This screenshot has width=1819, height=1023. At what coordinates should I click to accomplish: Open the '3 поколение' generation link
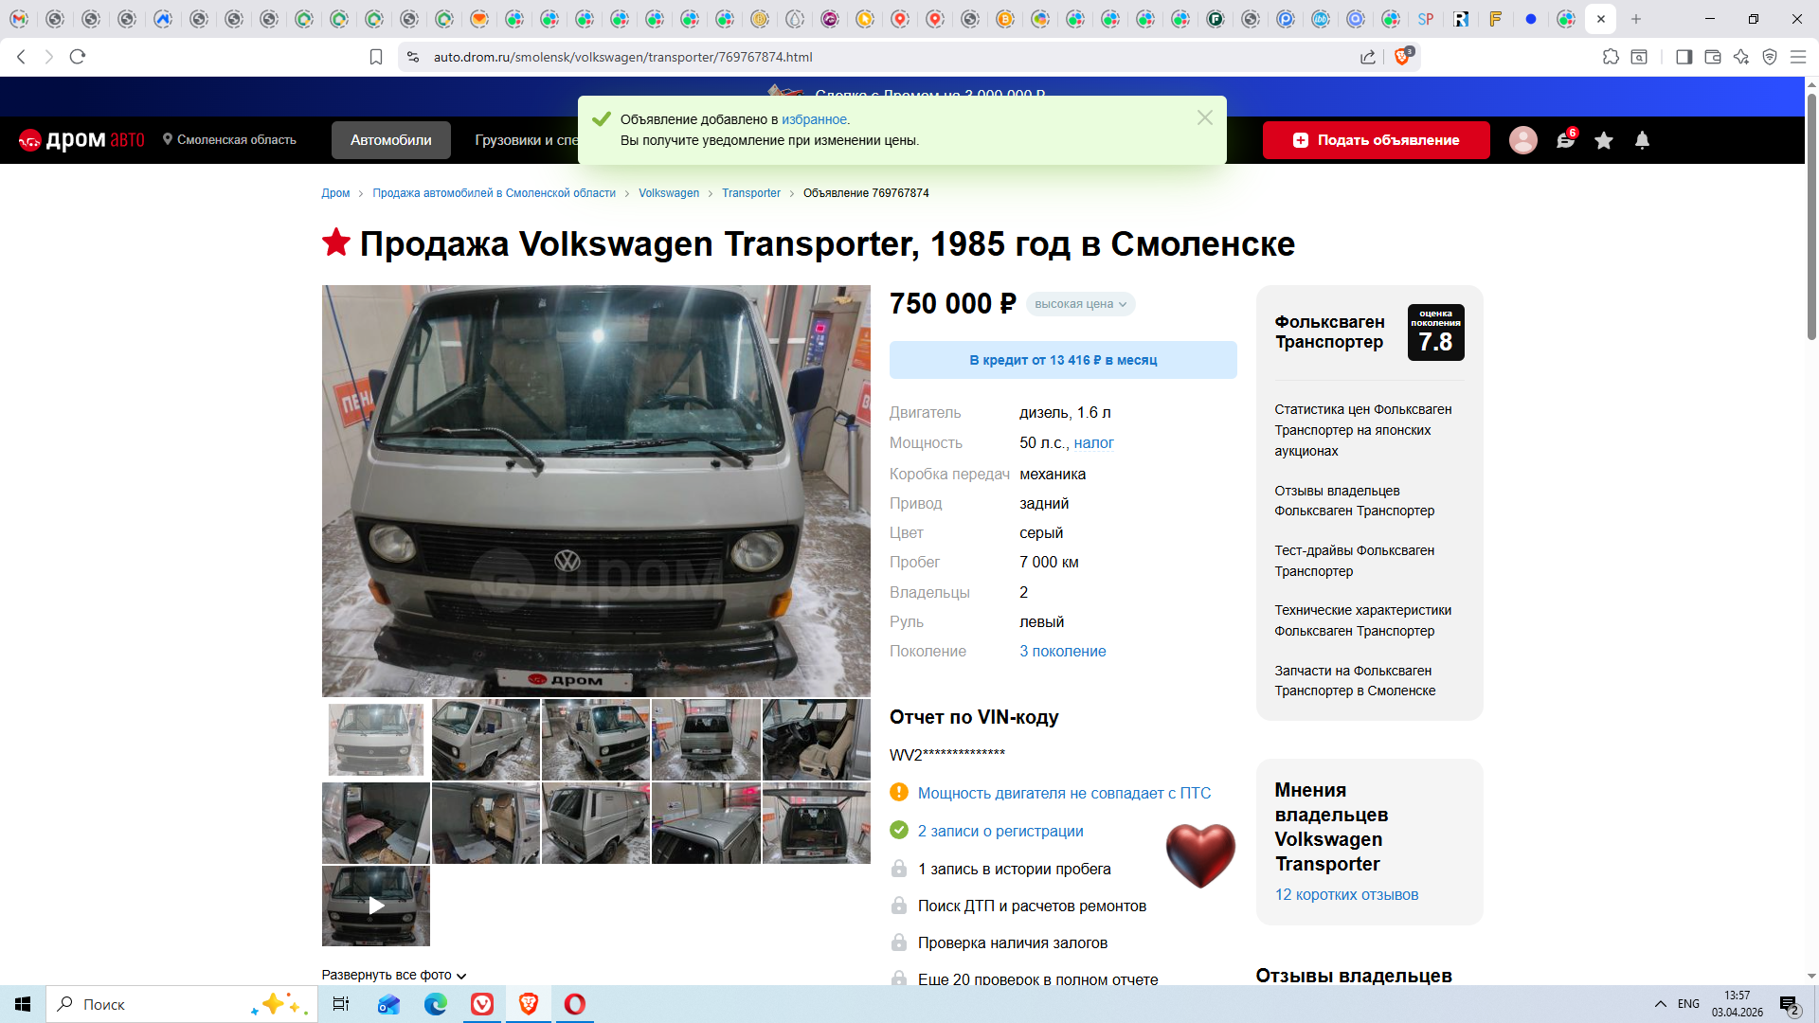tap(1062, 652)
